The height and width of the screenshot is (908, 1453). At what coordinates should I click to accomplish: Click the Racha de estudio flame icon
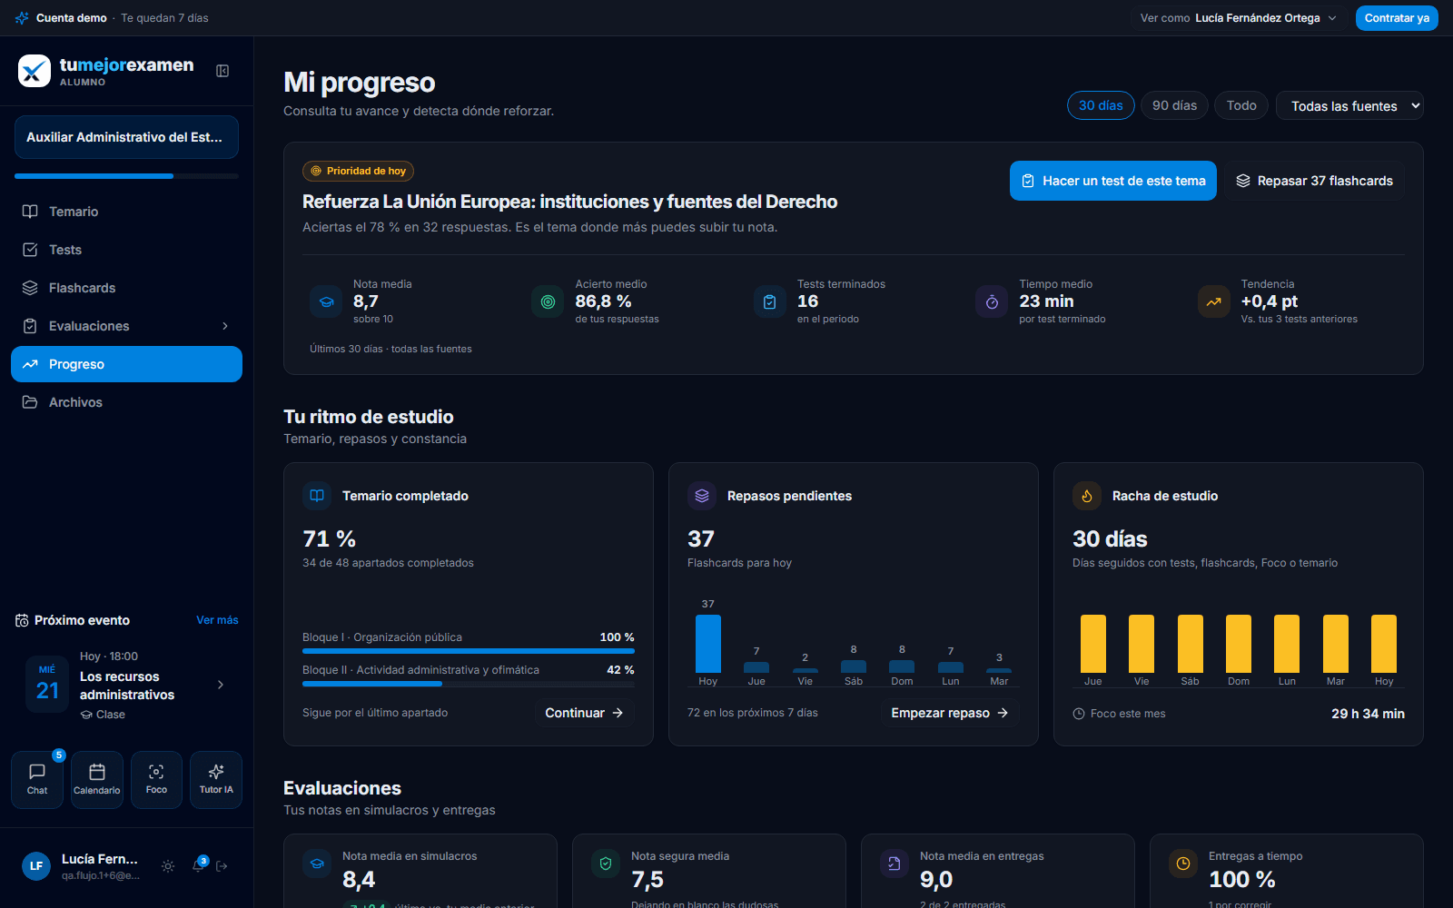(1087, 496)
